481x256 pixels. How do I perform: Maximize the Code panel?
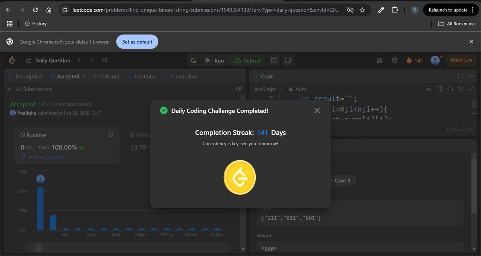(461, 76)
